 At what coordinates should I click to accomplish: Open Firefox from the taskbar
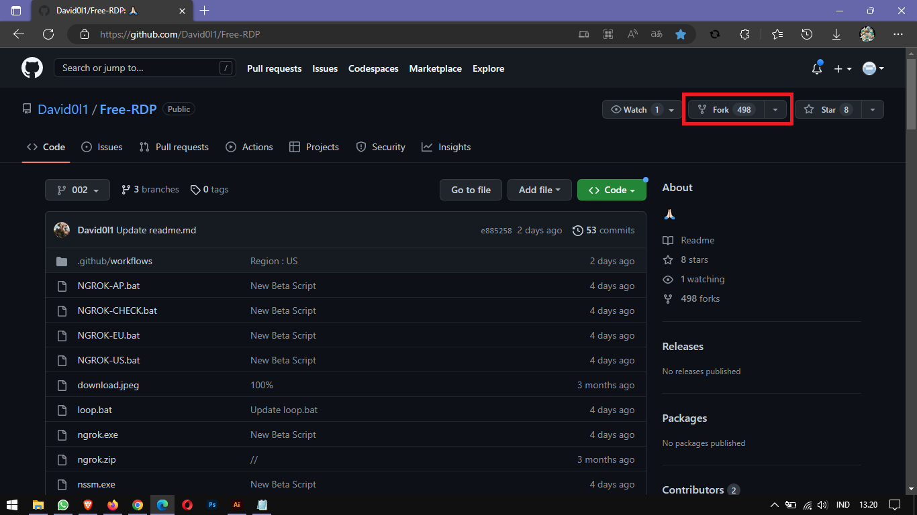(112, 505)
